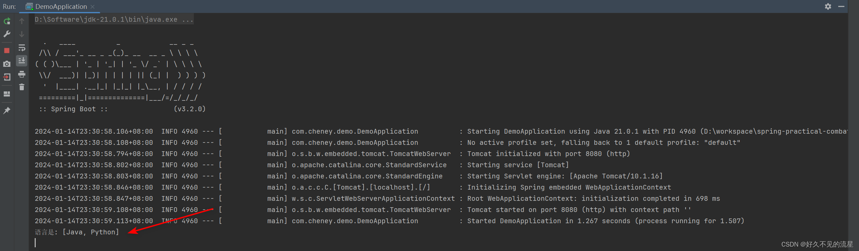Click timestamp 2024-01-14T23:30:59.113+08:00
This screenshot has height=251, width=859.
[94, 221]
